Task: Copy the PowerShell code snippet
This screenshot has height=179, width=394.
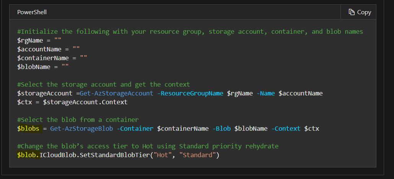Action: 360,12
